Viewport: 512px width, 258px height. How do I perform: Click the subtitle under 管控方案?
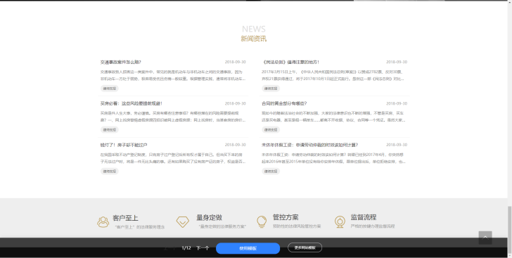pyautogui.click(x=297, y=226)
